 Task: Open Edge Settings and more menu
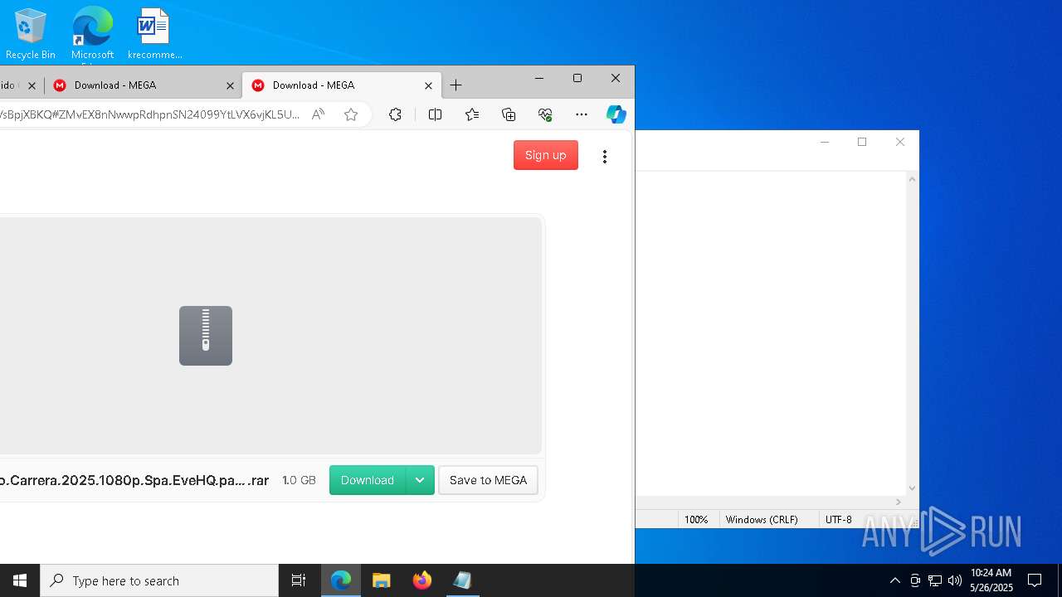[x=581, y=114]
